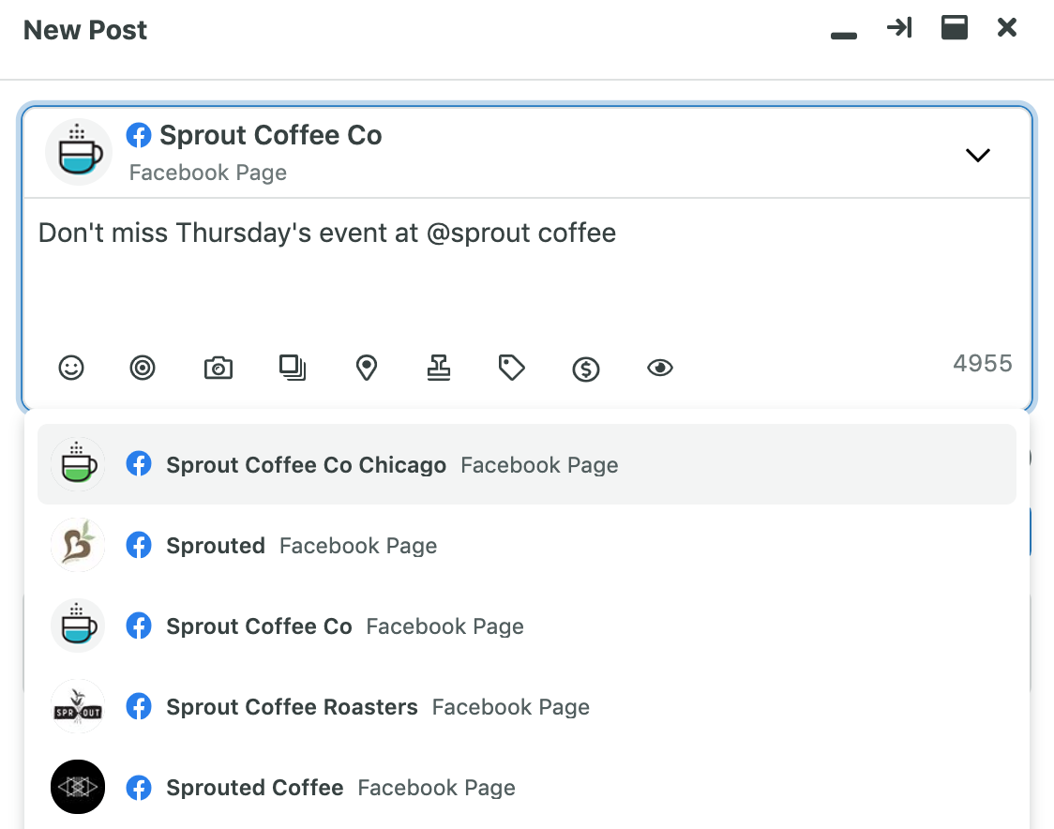This screenshot has height=829, width=1054.
Task: Select Sprouted Coffee Facebook Page suggestion
Action: point(527,788)
